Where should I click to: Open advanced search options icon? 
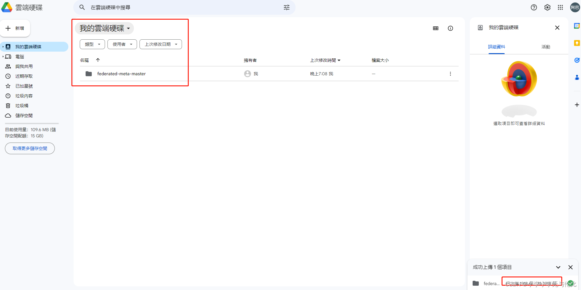(x=286, y=7)
